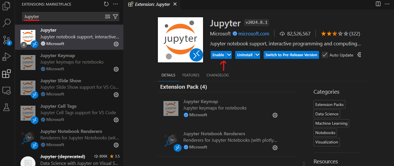Close the Extension: Jupyter tab
Screen dimensions: 394x166
tap(175, 4)
